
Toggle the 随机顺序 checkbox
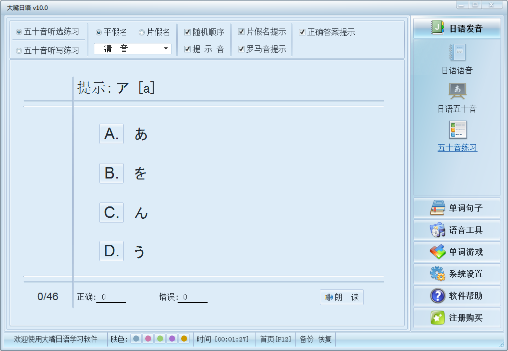point(187,32)
